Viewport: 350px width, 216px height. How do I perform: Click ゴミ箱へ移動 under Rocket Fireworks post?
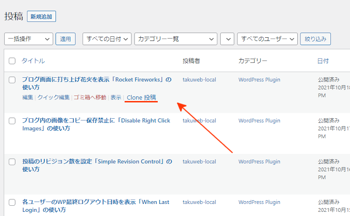tap(90, 97)
